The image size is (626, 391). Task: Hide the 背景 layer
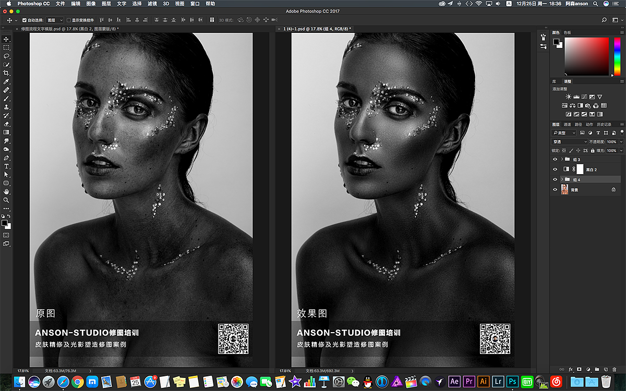[x=555, y=190]
